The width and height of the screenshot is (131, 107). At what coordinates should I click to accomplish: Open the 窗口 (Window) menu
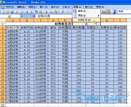coord(89,7)
